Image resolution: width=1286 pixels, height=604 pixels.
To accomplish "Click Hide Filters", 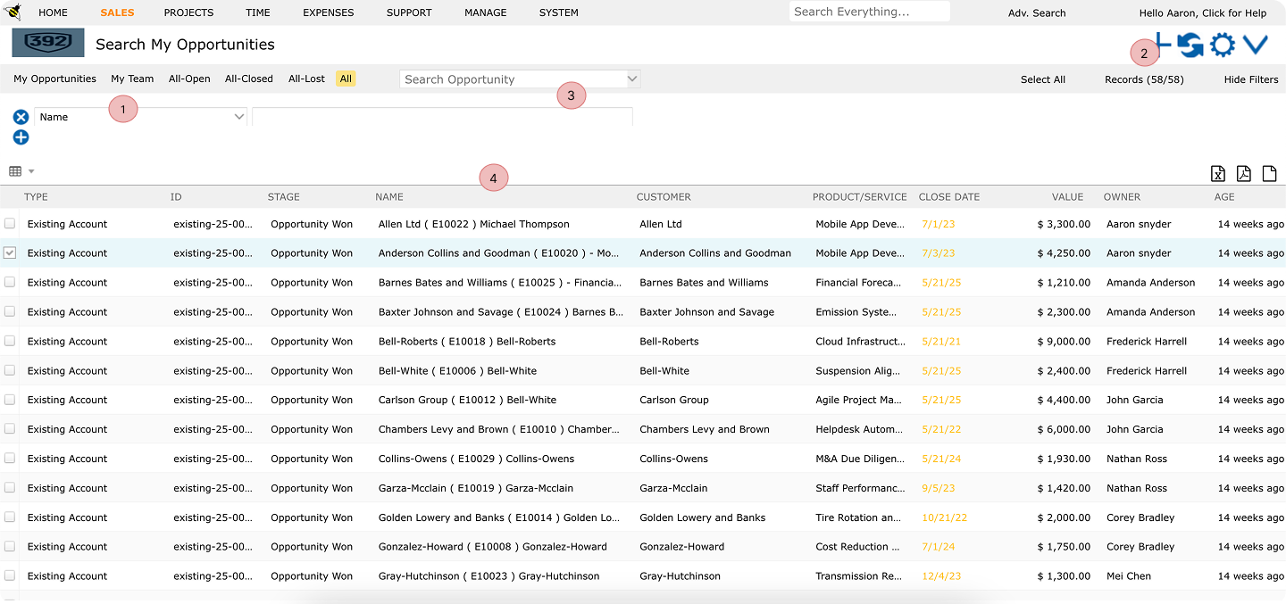I will [x=1251, y=79].
